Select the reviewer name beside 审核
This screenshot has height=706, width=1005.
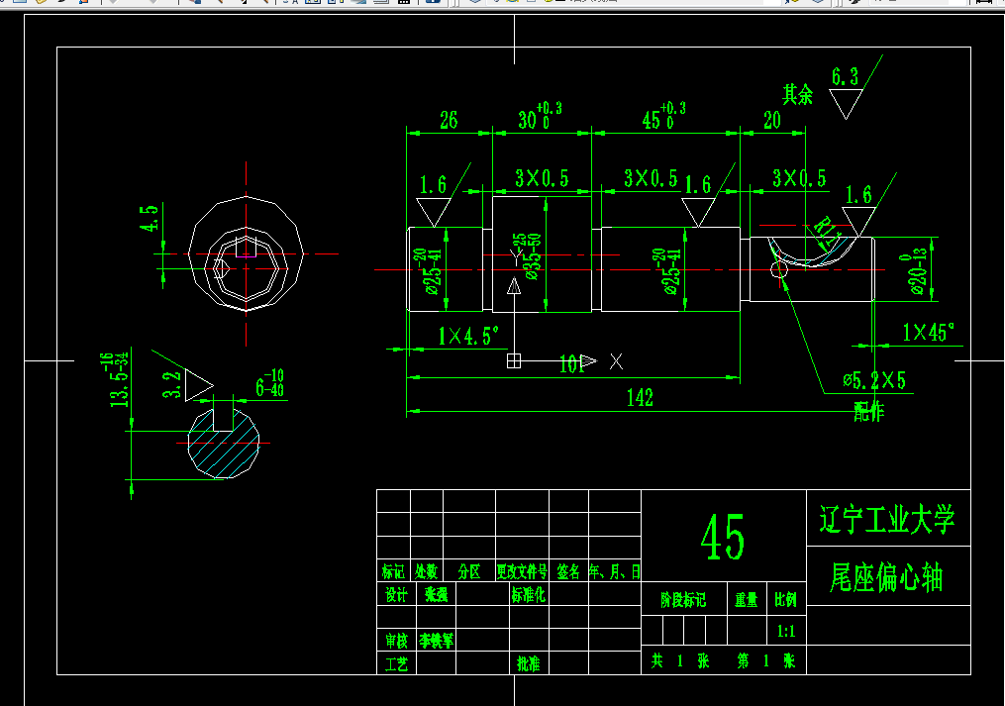[436, 641]
